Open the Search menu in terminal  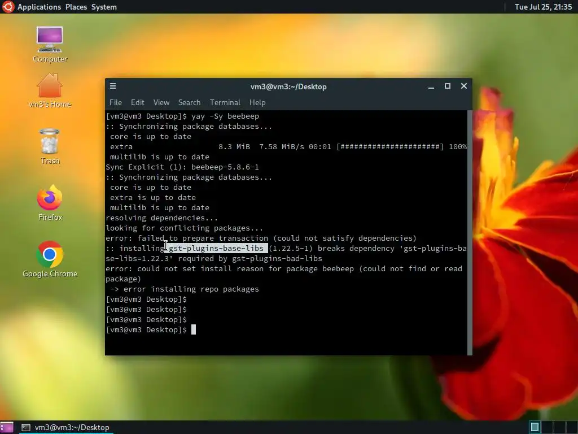click(x=190, y=103)
